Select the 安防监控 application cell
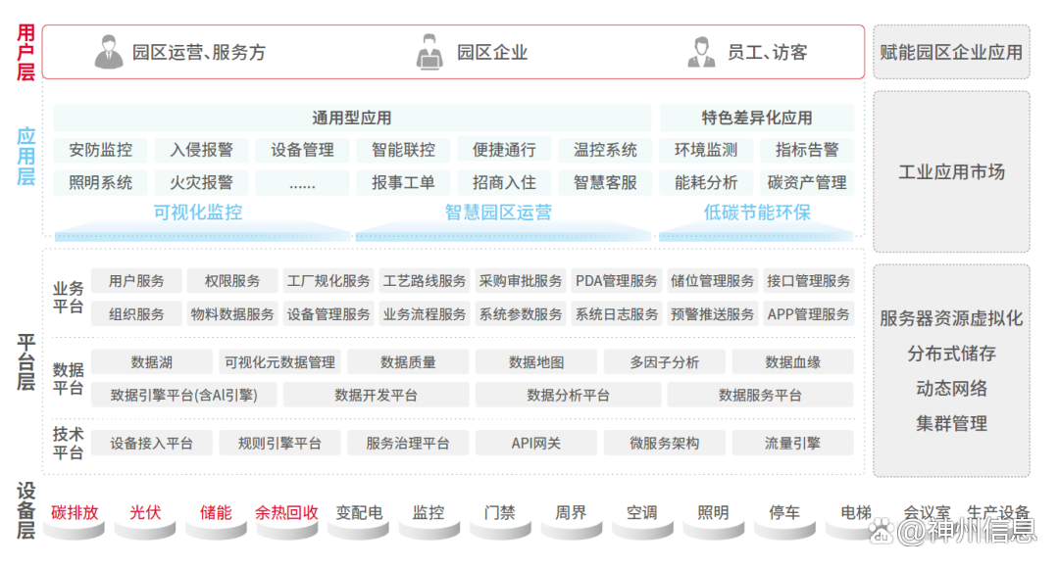 click(x=100, y=150)
